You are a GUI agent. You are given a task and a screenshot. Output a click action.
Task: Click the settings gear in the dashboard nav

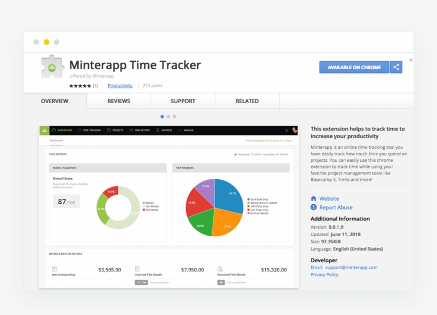tap(287, 130)
